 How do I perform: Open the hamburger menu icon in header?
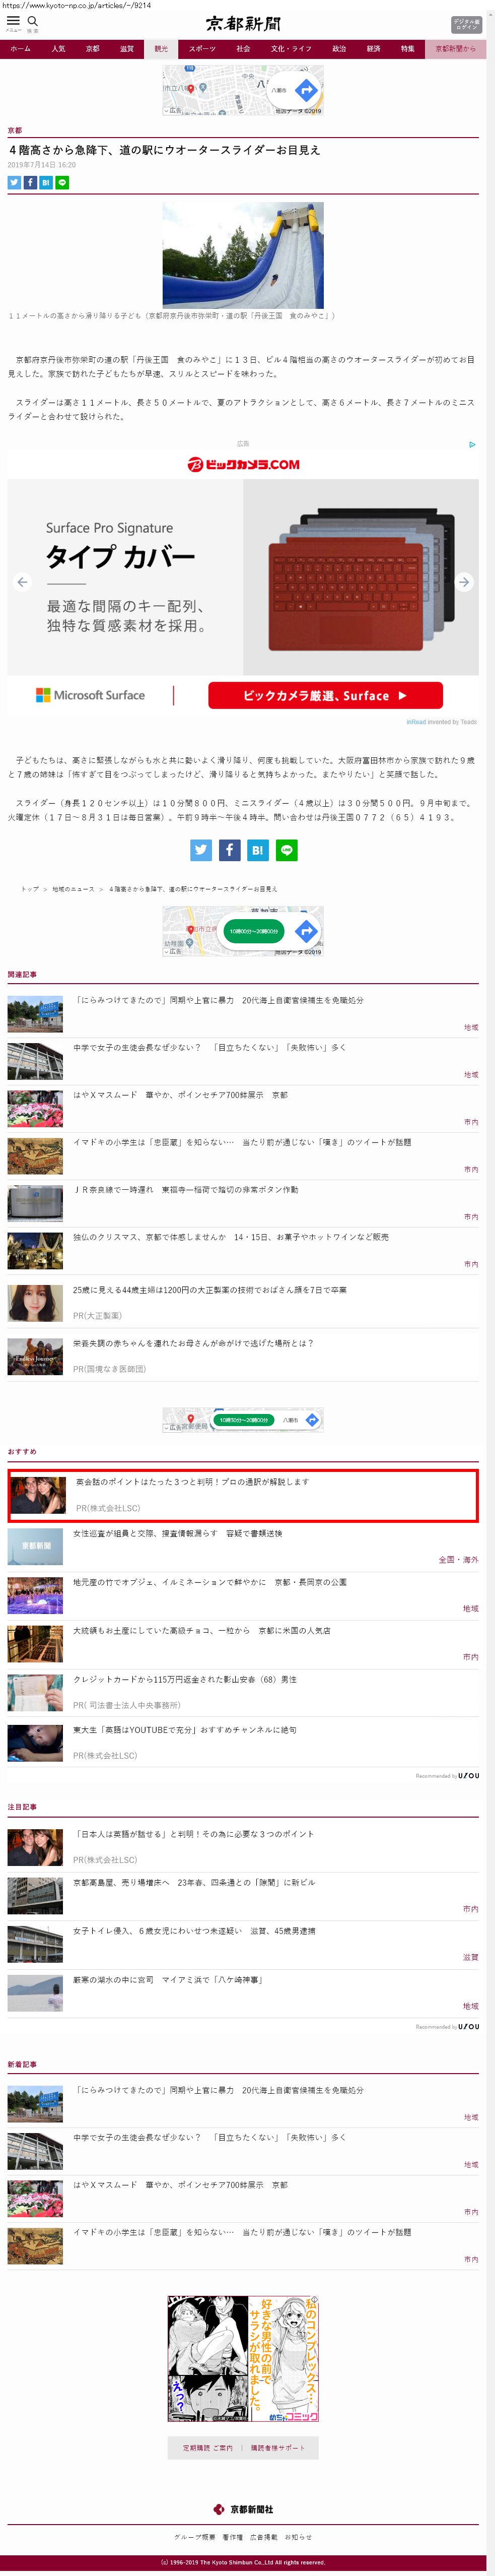[13, 21]
